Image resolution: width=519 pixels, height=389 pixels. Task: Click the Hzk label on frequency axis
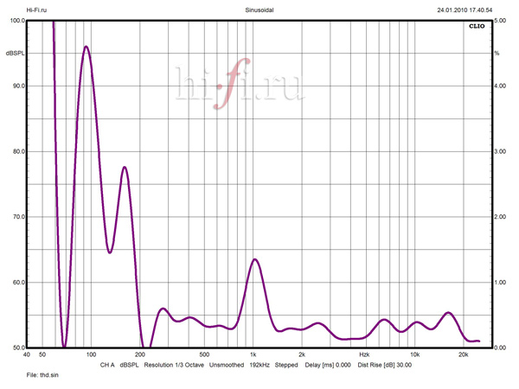364,355
